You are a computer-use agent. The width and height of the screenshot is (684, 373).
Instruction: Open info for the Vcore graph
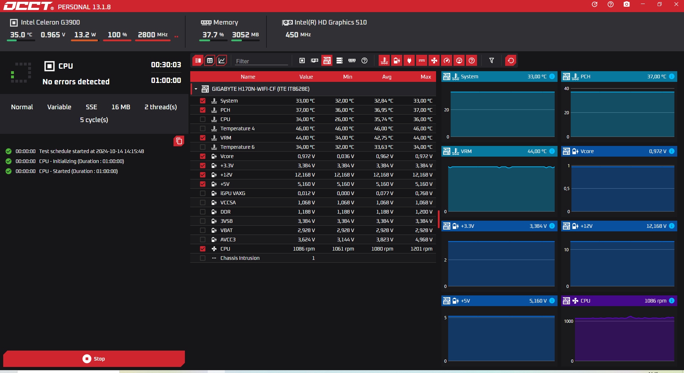672,151
